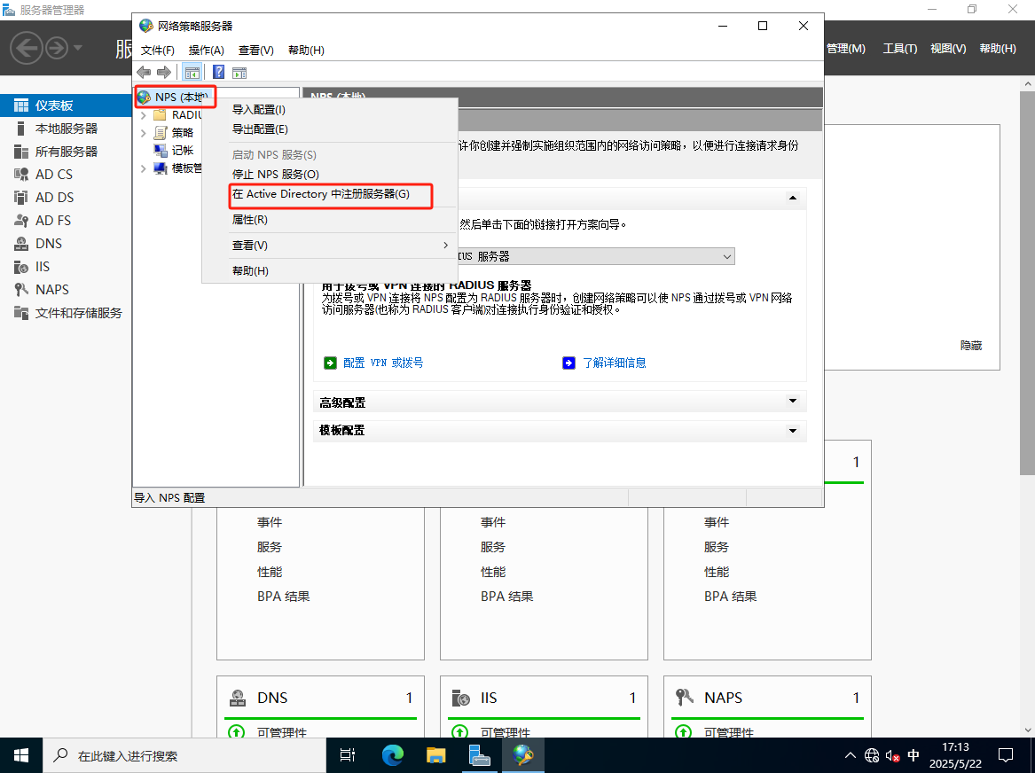Click the Forward arrow in NPS toolbar
The height and width of the screenshot is (773, 1035).
pyautogui.click(x=164, y=73)
